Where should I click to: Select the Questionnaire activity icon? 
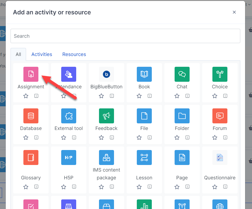coord(220,157)
